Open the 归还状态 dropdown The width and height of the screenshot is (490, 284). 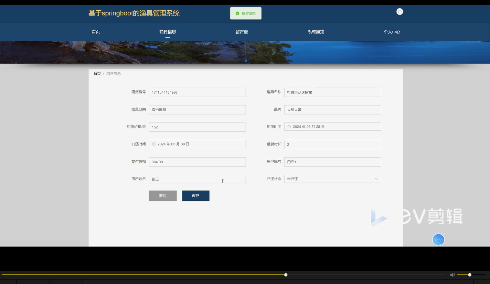point(332,179)
